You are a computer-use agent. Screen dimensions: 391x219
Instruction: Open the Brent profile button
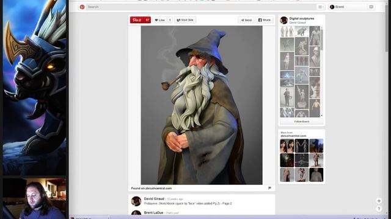[x=347, y=7]
